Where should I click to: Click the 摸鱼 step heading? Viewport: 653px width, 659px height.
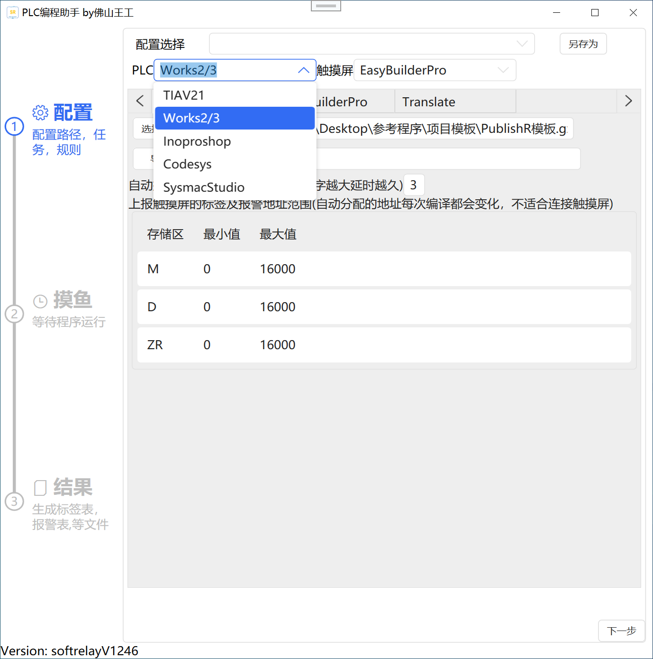(73, 300)
